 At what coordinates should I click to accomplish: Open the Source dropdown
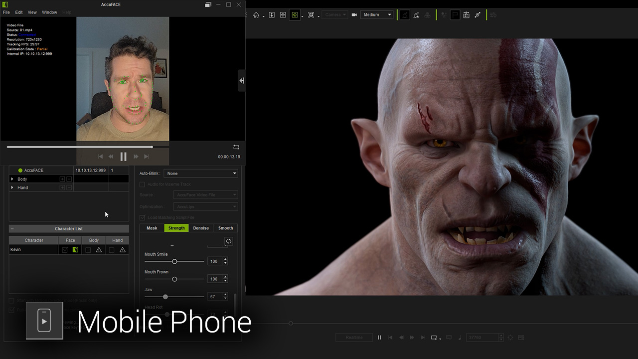point(206,195)
